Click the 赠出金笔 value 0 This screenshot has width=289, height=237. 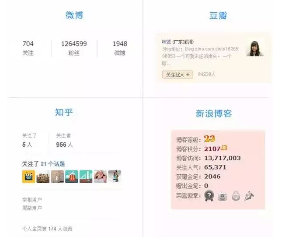coord(206,186)
